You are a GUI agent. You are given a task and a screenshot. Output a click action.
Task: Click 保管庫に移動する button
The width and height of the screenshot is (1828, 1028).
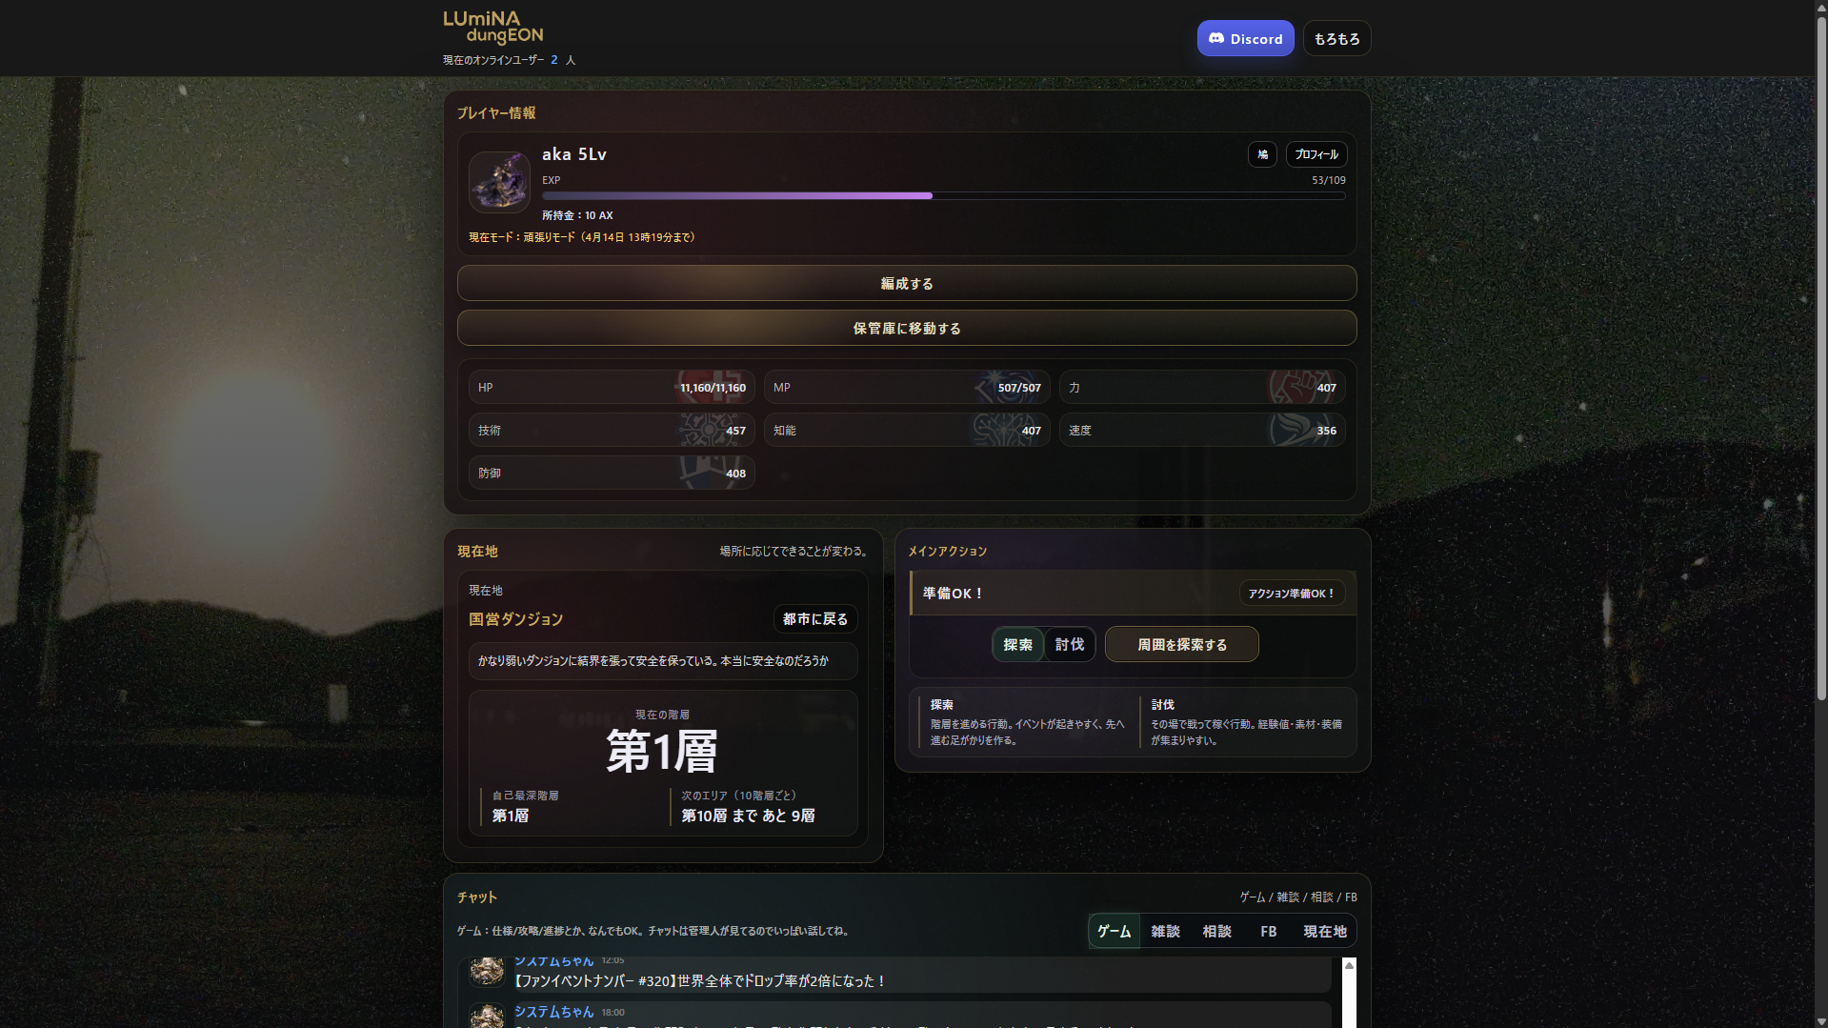[x=907, y=329]
